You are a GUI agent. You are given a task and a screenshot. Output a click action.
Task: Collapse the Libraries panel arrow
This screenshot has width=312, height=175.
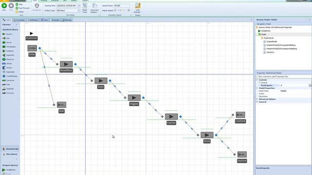coord(17,25)
